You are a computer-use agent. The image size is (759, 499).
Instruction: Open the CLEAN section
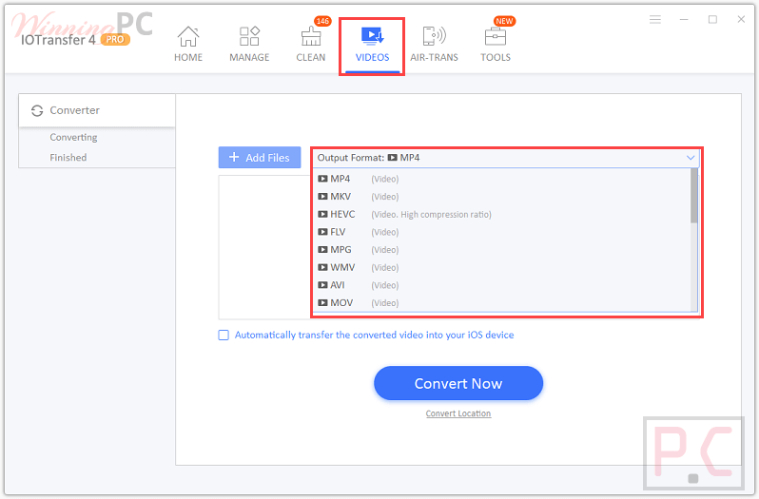[311, 44]
